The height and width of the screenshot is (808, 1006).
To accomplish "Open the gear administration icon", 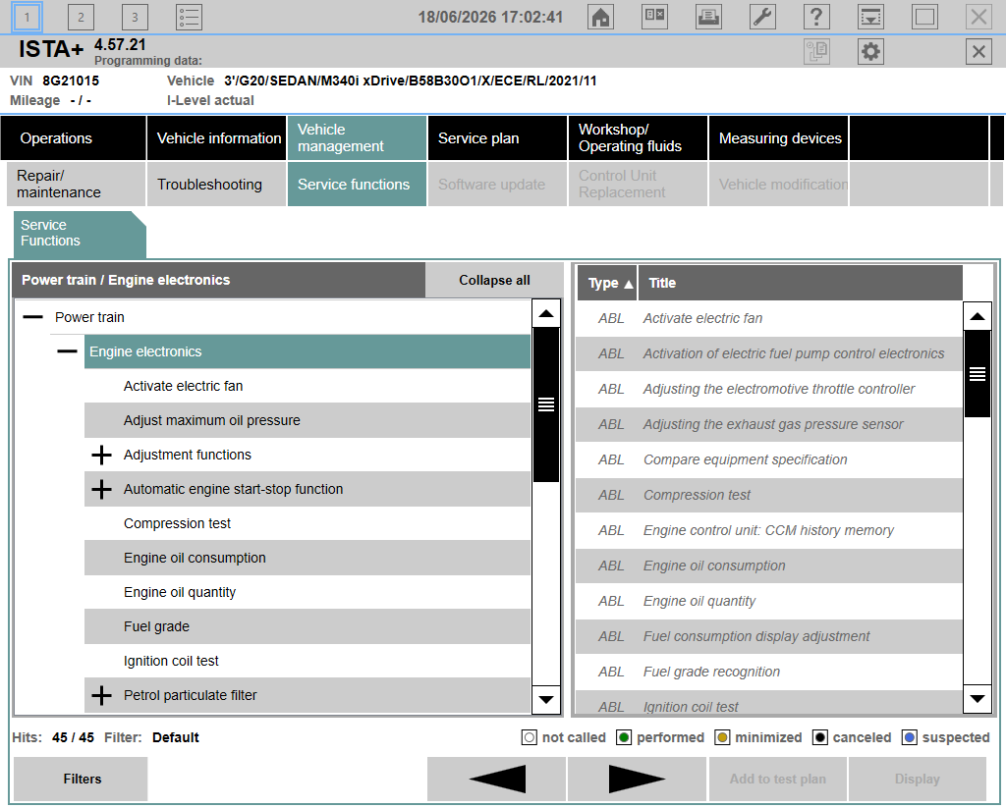I will [x=870, y=51].
